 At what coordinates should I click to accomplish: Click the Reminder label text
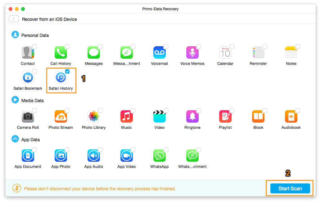(x=258, y=64)
